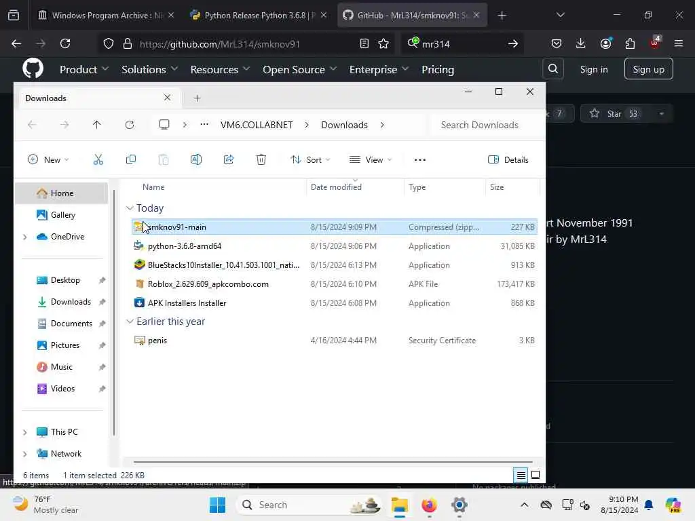Open the New item dropdown

[x=48, y=160]
